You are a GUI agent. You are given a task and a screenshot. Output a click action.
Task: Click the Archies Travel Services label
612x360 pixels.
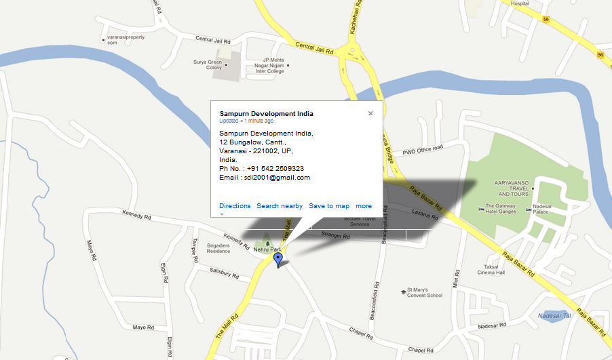[x=360, y=222]
